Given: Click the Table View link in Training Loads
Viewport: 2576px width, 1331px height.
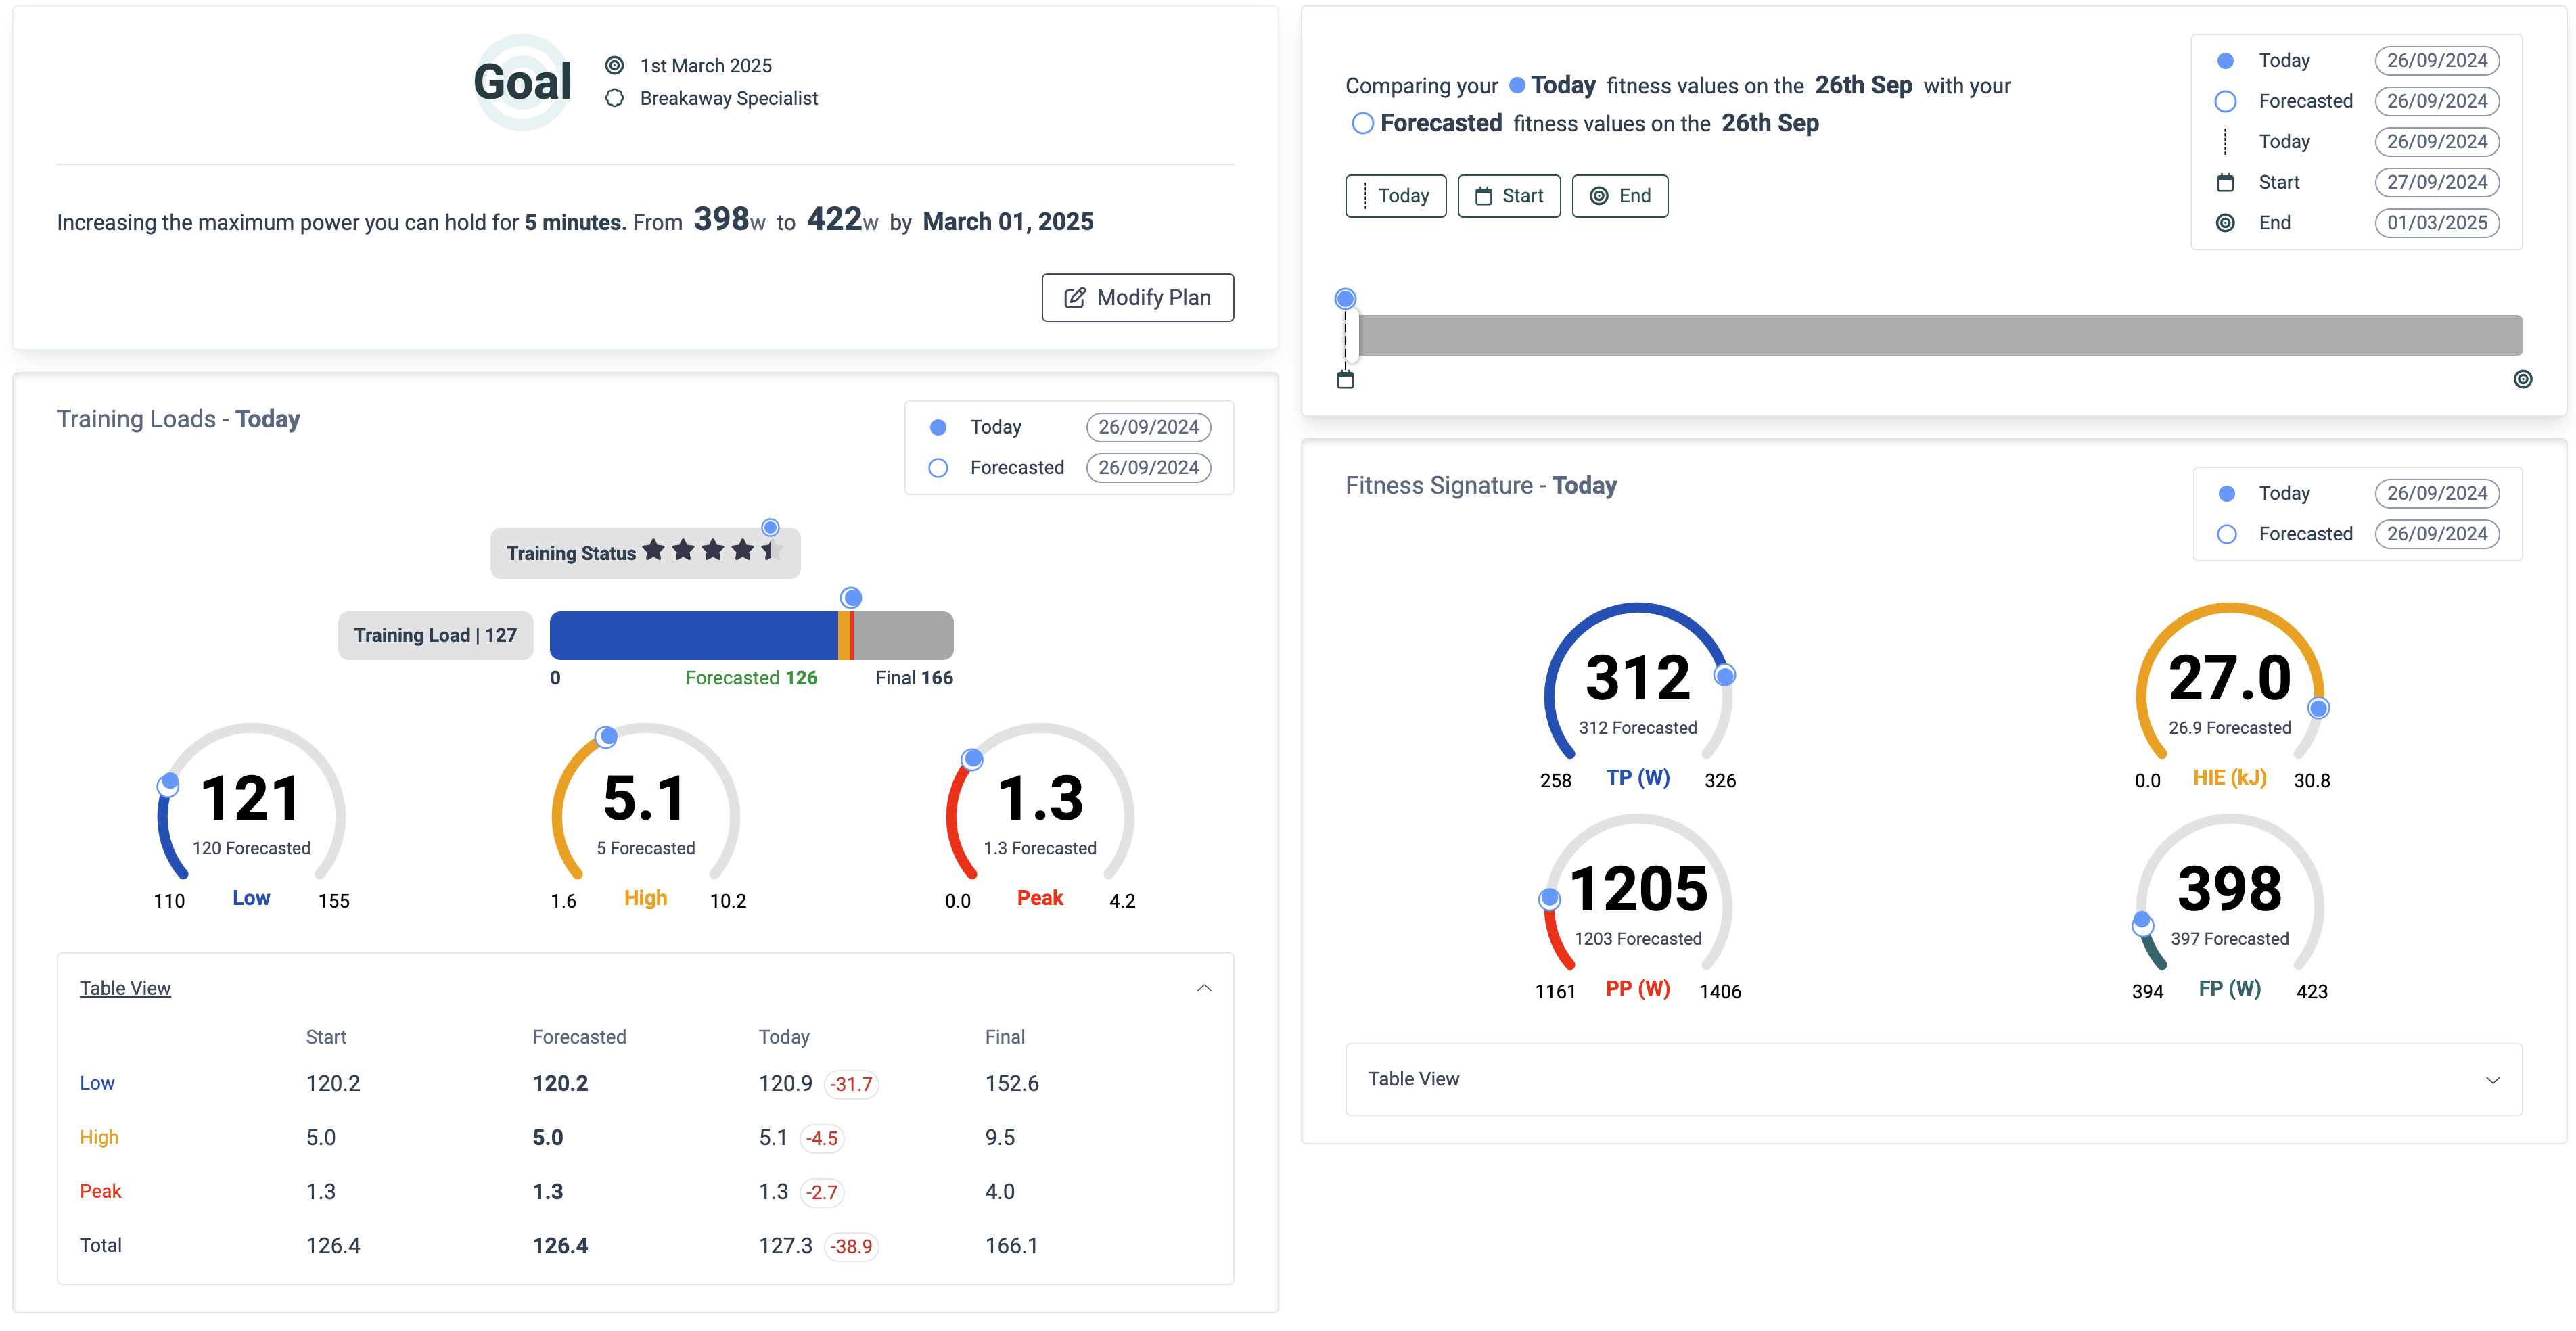Looking at the screenshot, I should pos(125,988).
